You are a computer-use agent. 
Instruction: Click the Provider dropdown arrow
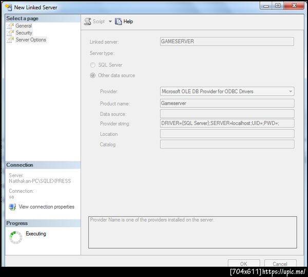(x=291, y=91)
